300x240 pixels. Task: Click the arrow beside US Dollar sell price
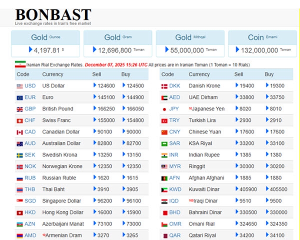coord(95,86)
